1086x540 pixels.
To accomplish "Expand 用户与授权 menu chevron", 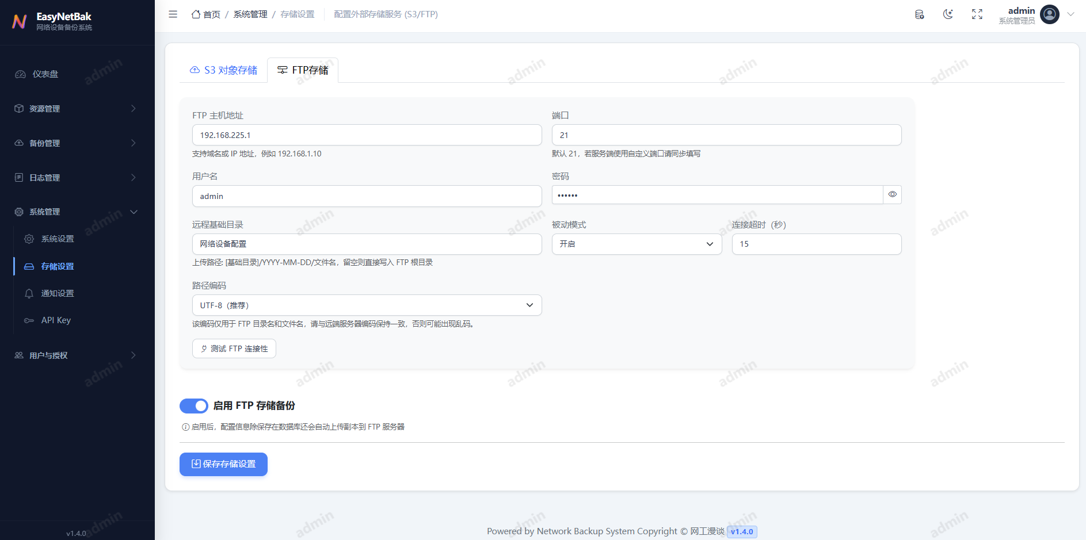I will coord(134,355).
